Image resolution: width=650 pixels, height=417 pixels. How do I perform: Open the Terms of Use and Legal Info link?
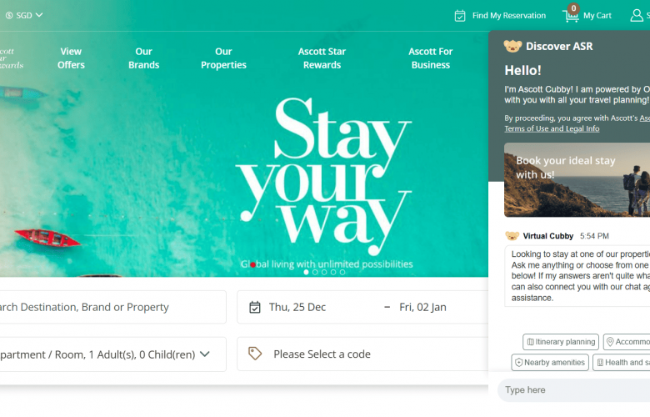click(x=552, y=128)
